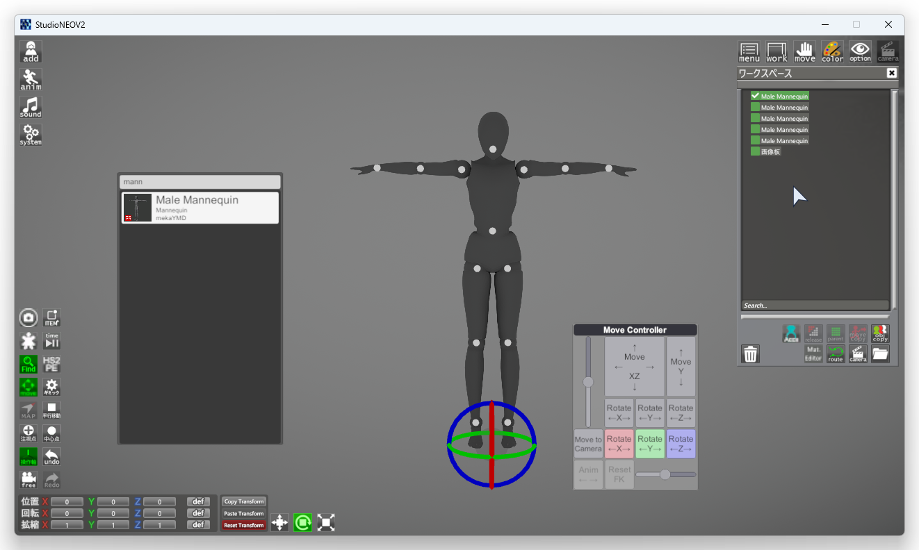Click the Copy Transform button
Viewport: 919px width, 550px height.
click(x=244, y=501)
